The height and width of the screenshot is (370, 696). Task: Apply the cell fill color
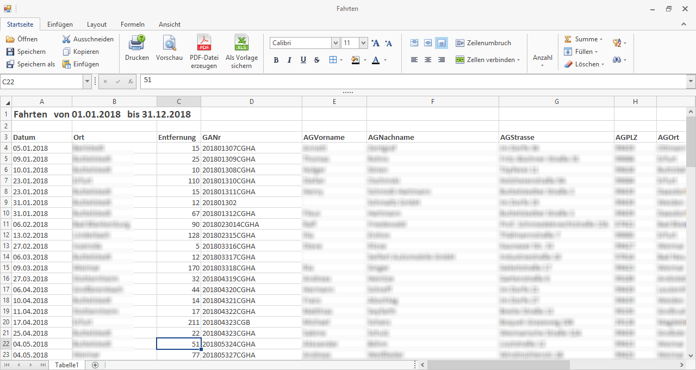pos(355,60)
